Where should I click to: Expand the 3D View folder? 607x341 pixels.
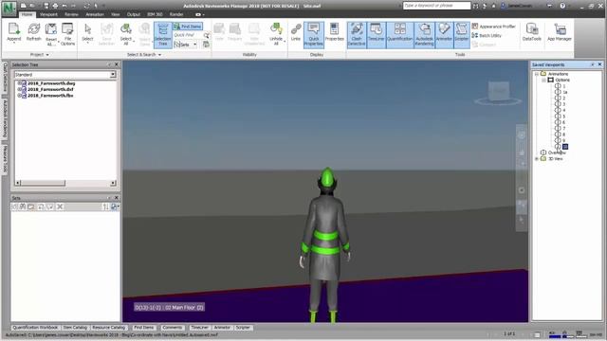tap(537, 158)
